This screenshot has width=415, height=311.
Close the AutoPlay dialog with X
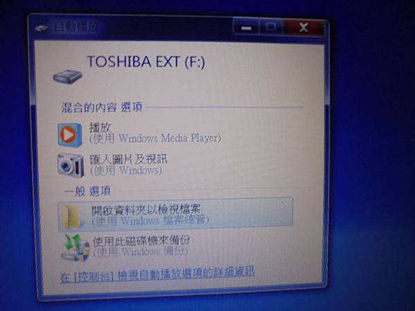coord(304,28)
